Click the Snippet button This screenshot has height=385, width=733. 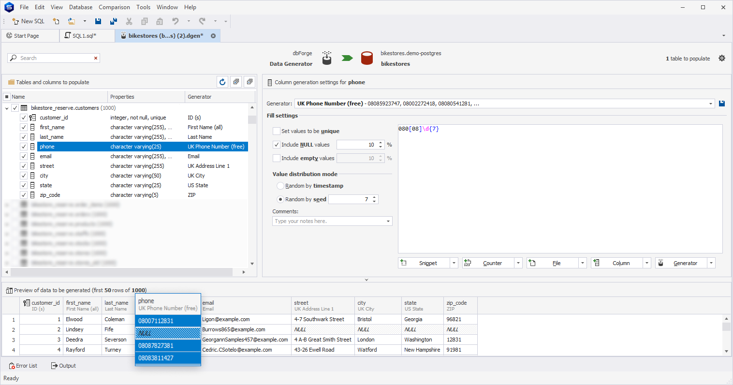pos(424,263)
